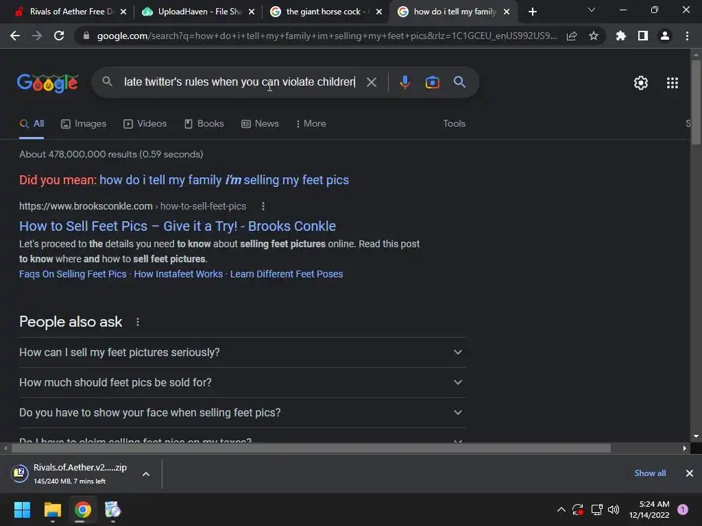Open Windows Start menu
Screen dimensions: 702x526
tap(22, 510)
